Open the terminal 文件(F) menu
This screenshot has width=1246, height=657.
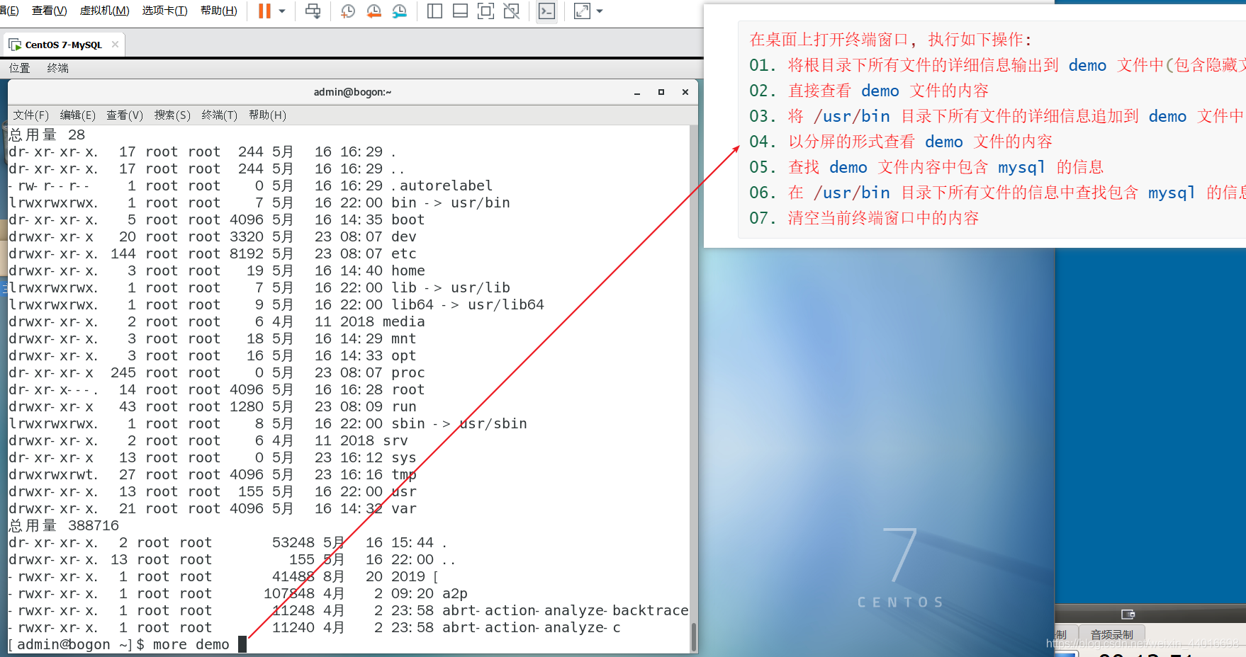[31, 115]
